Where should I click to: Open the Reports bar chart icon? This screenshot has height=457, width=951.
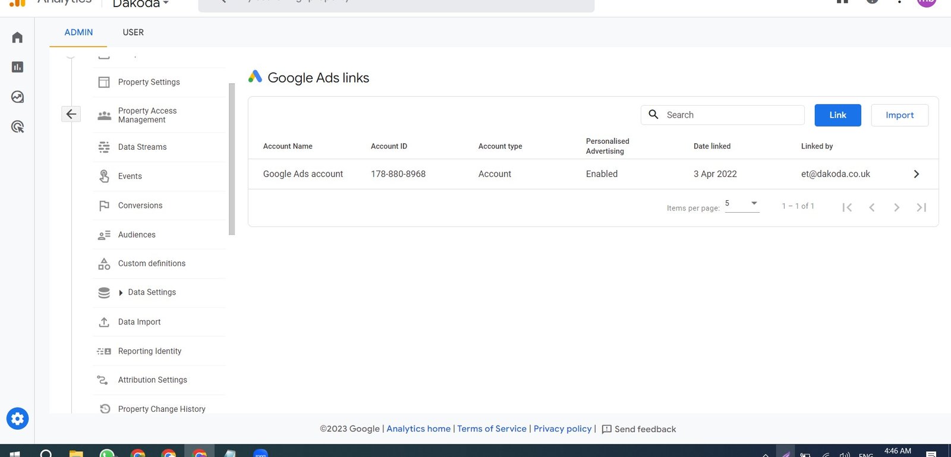click(17, 67)
